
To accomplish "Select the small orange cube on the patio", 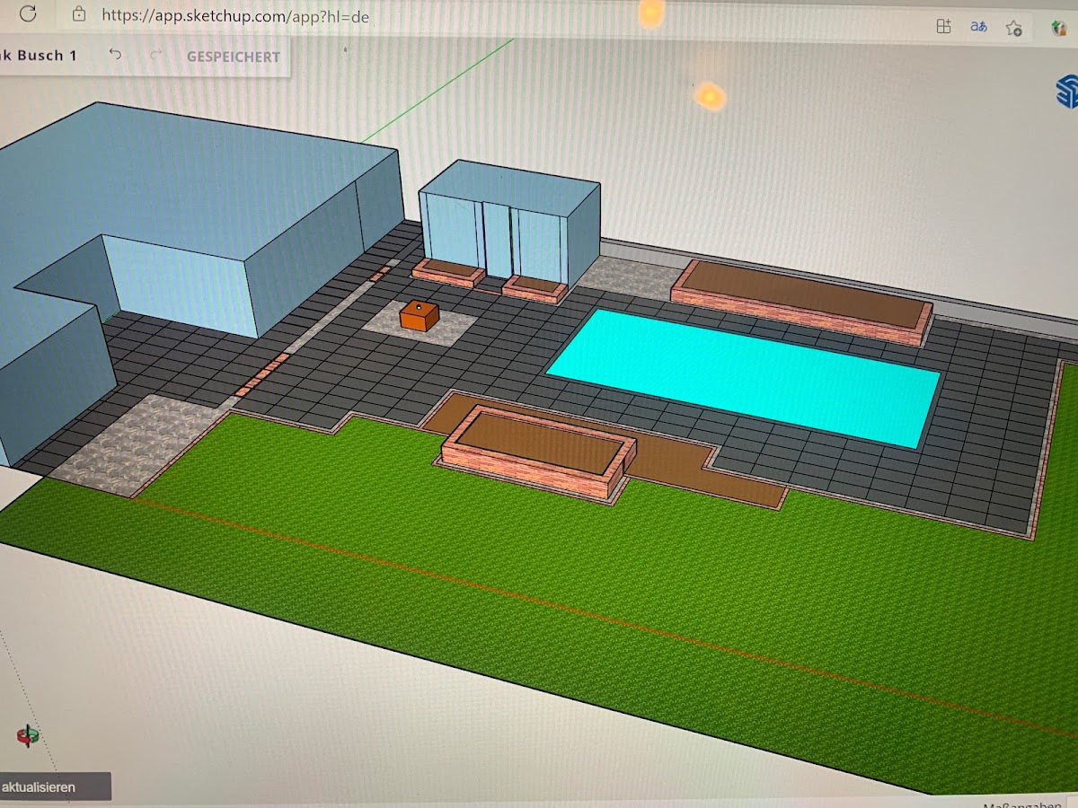I will click(x=419, y=315).
